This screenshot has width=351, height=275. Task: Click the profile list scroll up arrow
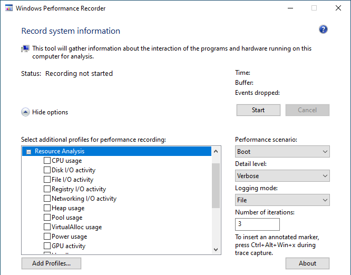pyautogui.click(x=216, y=152)
